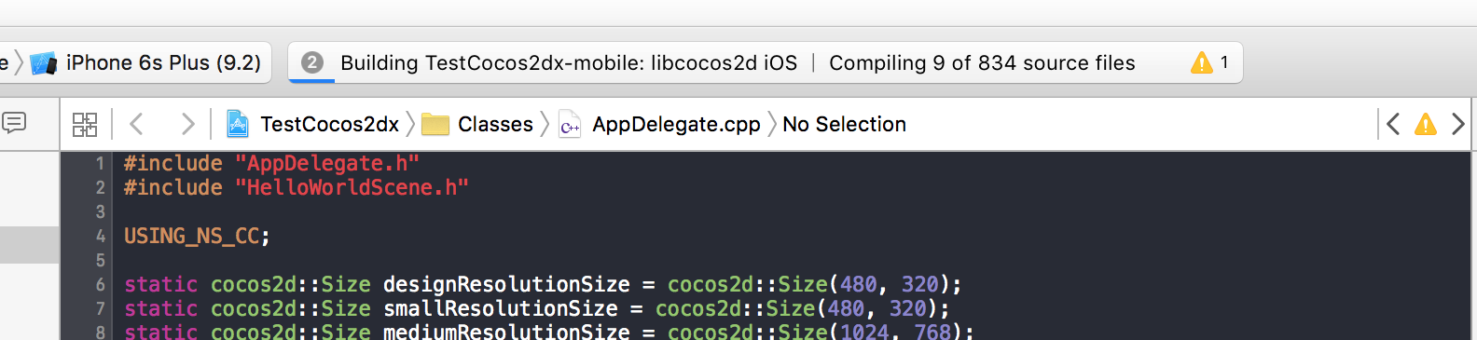Open the TestCocos2dx project in jump bar

pos(329,124)
